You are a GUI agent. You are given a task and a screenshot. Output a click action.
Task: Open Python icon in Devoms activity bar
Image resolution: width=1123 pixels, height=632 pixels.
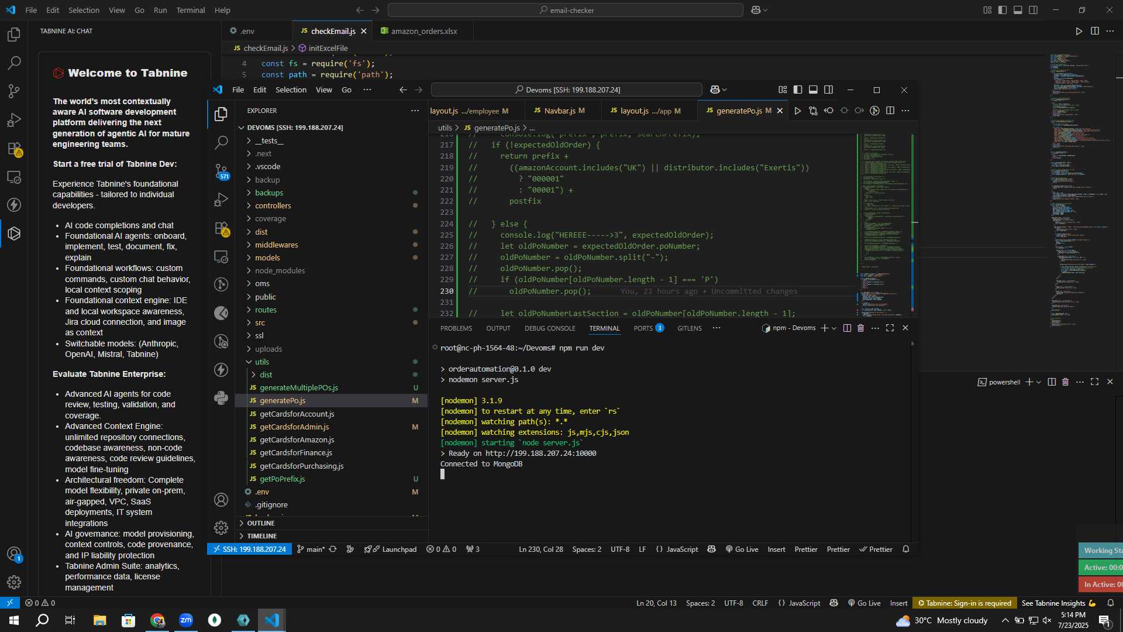pyautogui.click(x=221, y=399)
